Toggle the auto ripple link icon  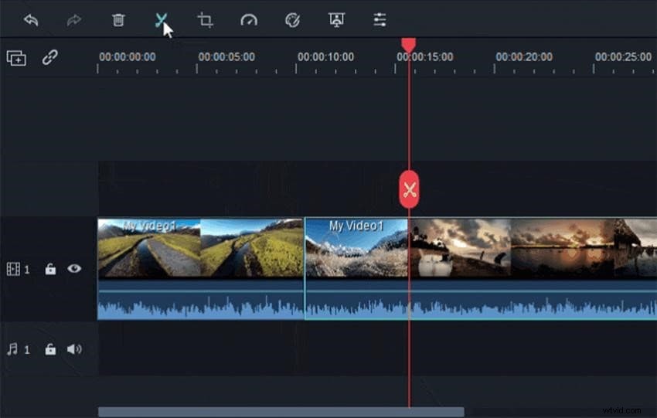point(50,57)
